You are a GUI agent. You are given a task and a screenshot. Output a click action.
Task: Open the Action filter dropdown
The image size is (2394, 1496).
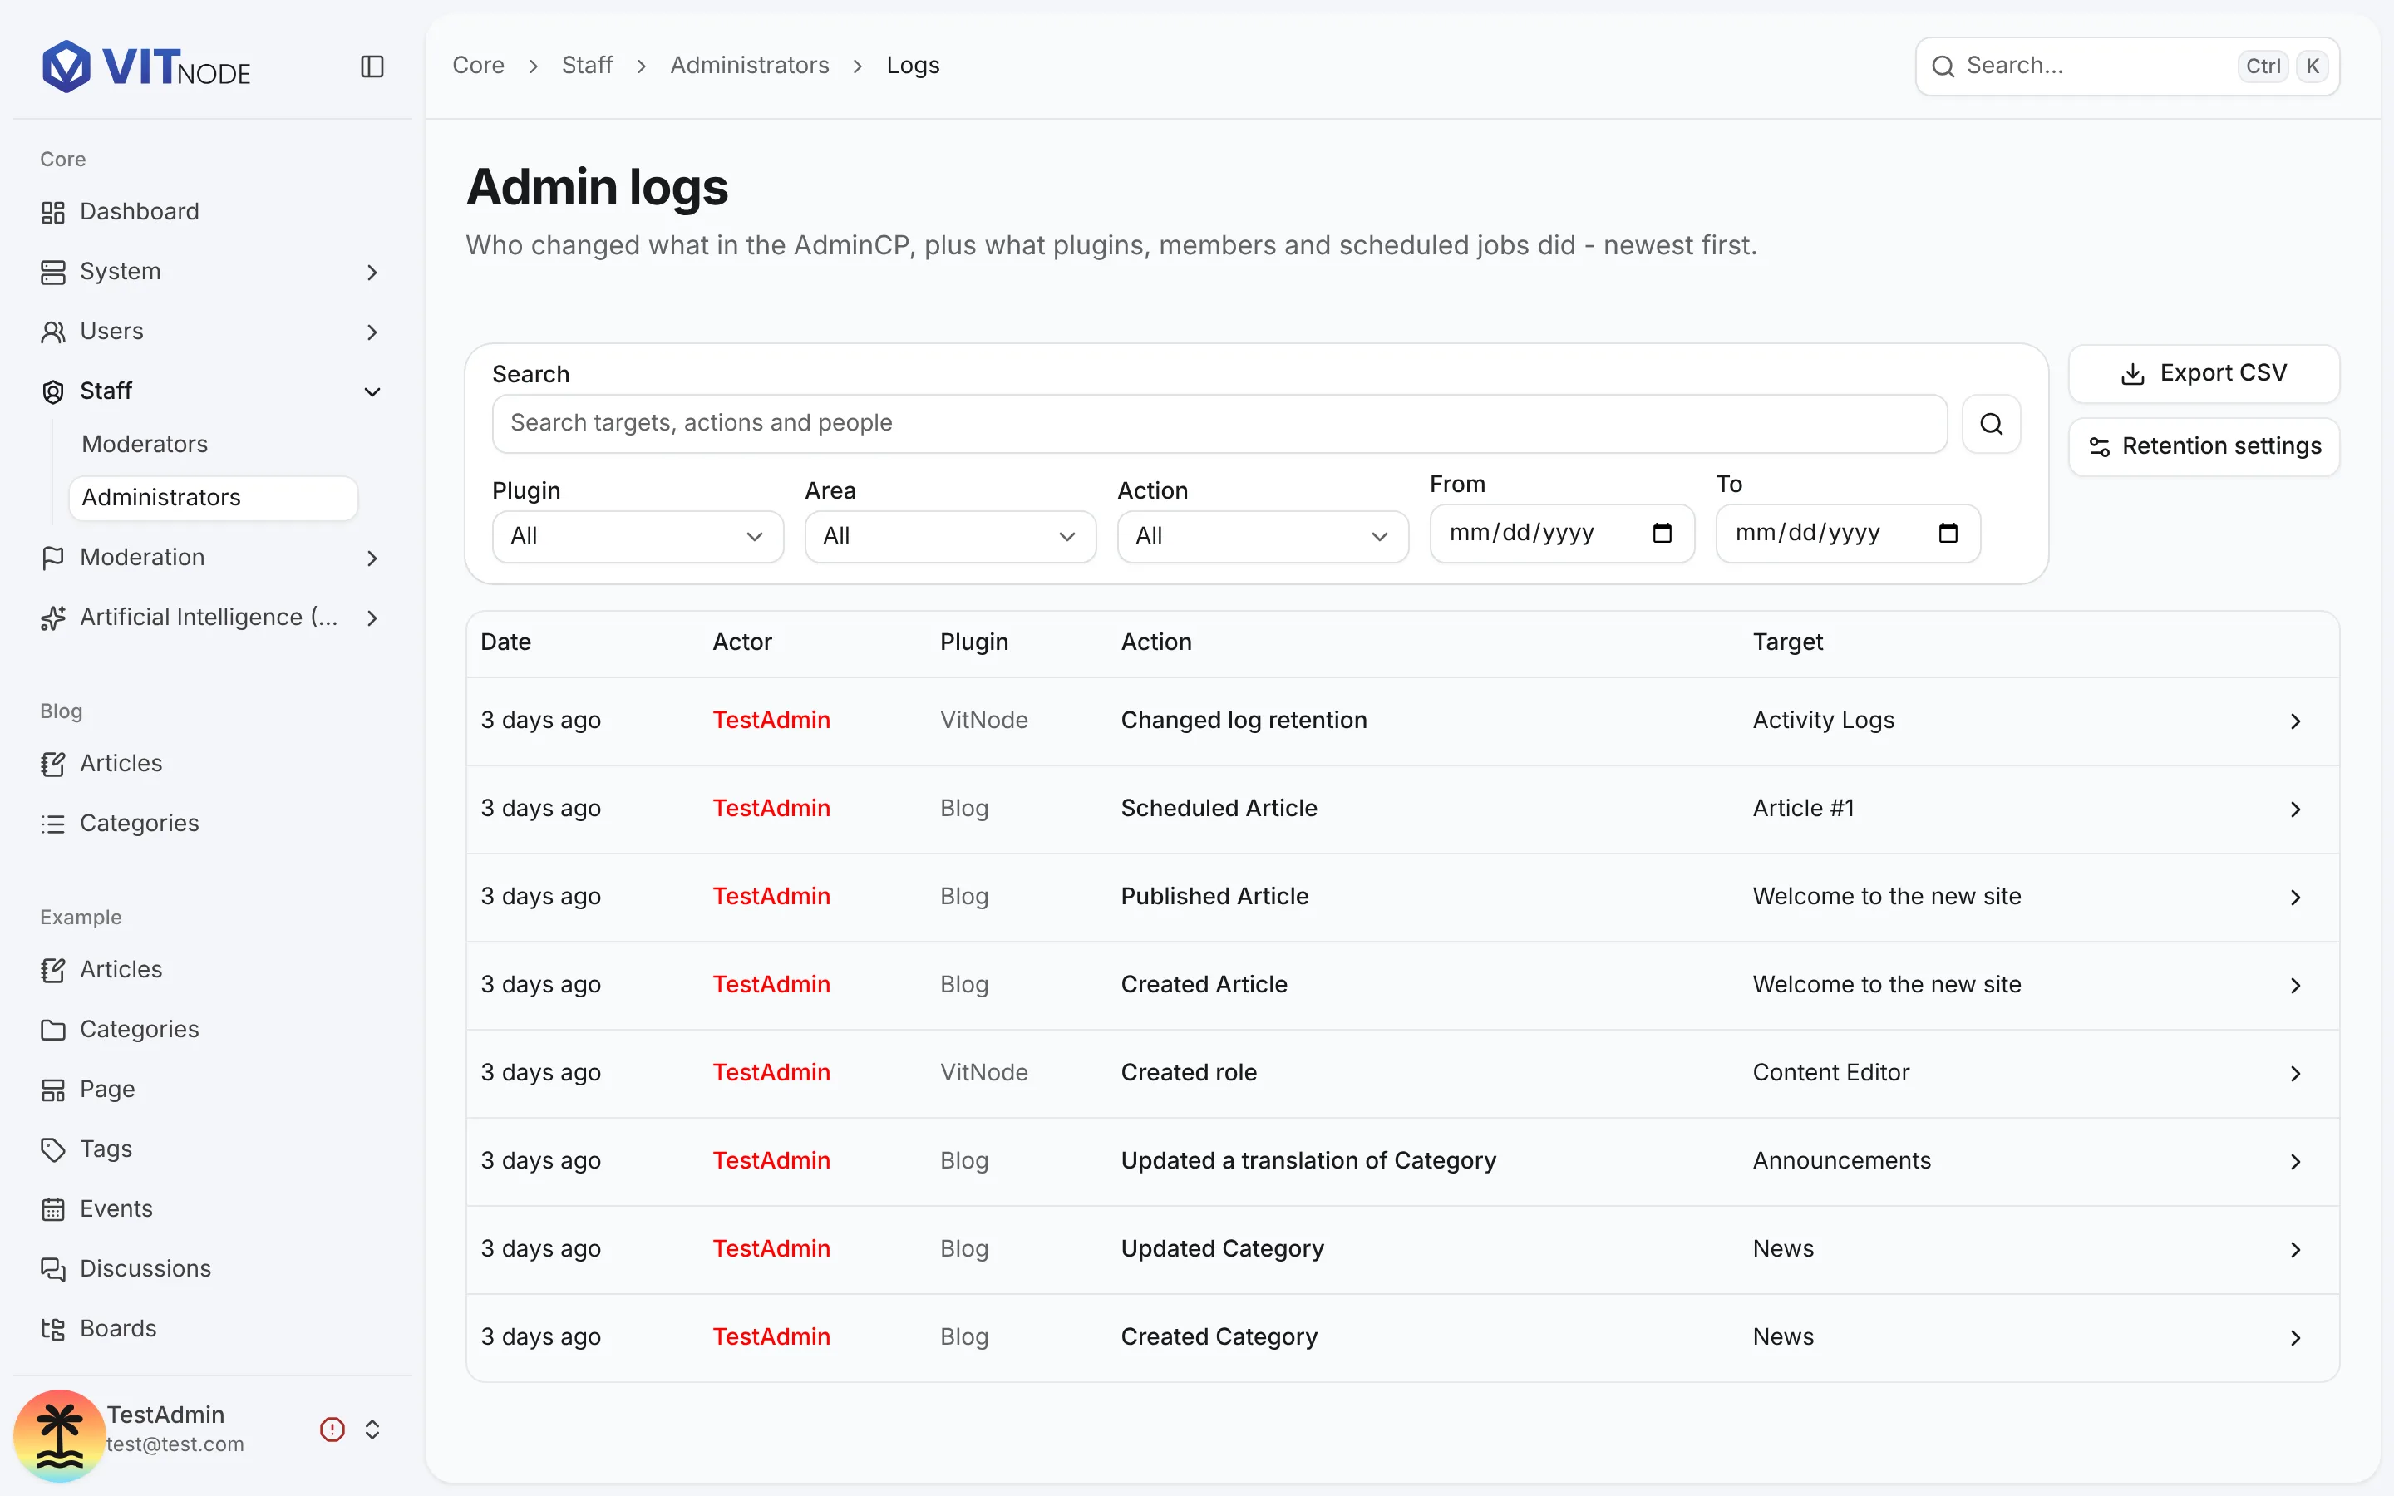coord(1263,536)
